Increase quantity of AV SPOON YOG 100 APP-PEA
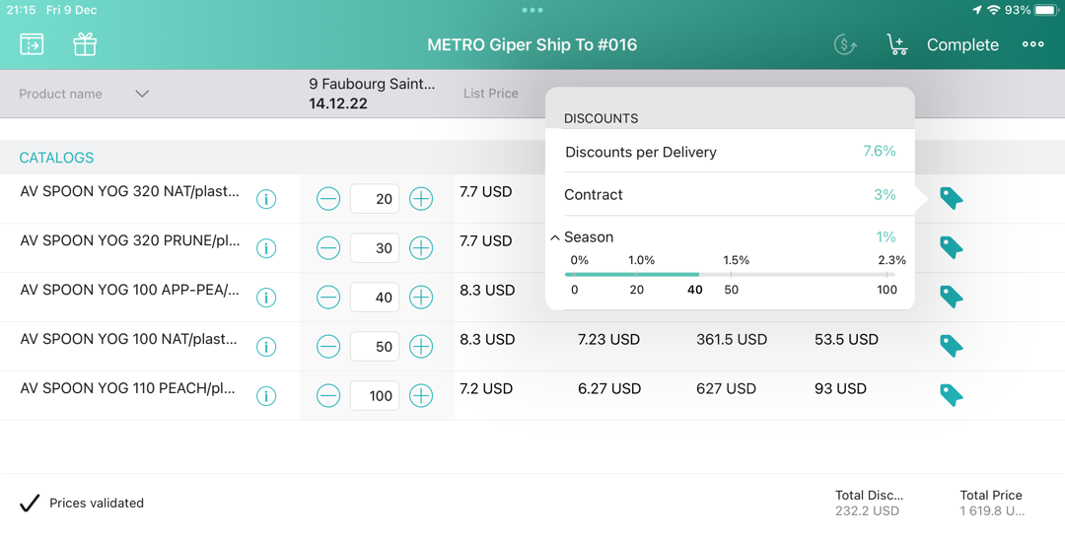The image size is (1065, 538). 421,298
